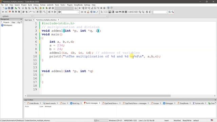Screen dimensions: 217x122
Task: Click the horizontal scrollbar right arrow
Action: (215, 96)
